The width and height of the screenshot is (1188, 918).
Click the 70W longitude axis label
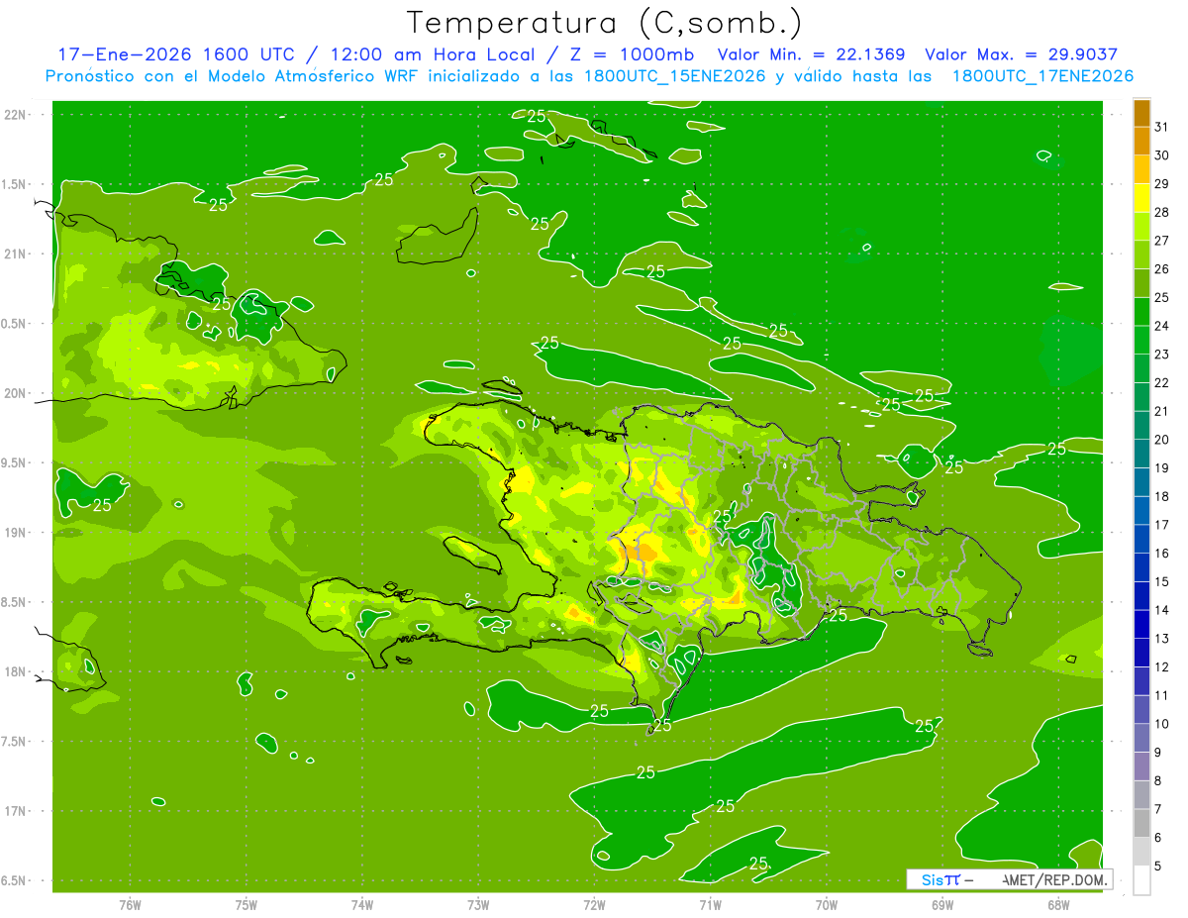tap(826, 905)
